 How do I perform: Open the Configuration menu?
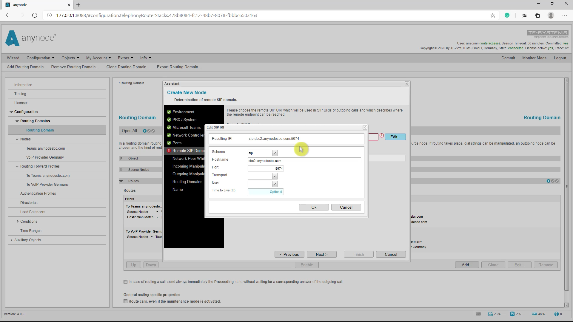[x=40, y=58]
